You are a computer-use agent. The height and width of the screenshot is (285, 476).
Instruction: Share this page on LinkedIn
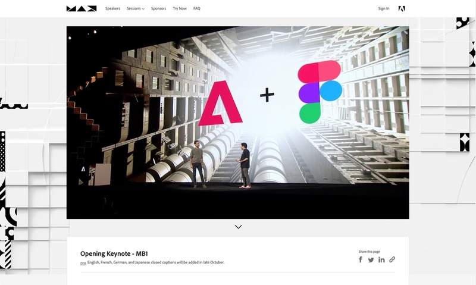click(x=381, y=259)
